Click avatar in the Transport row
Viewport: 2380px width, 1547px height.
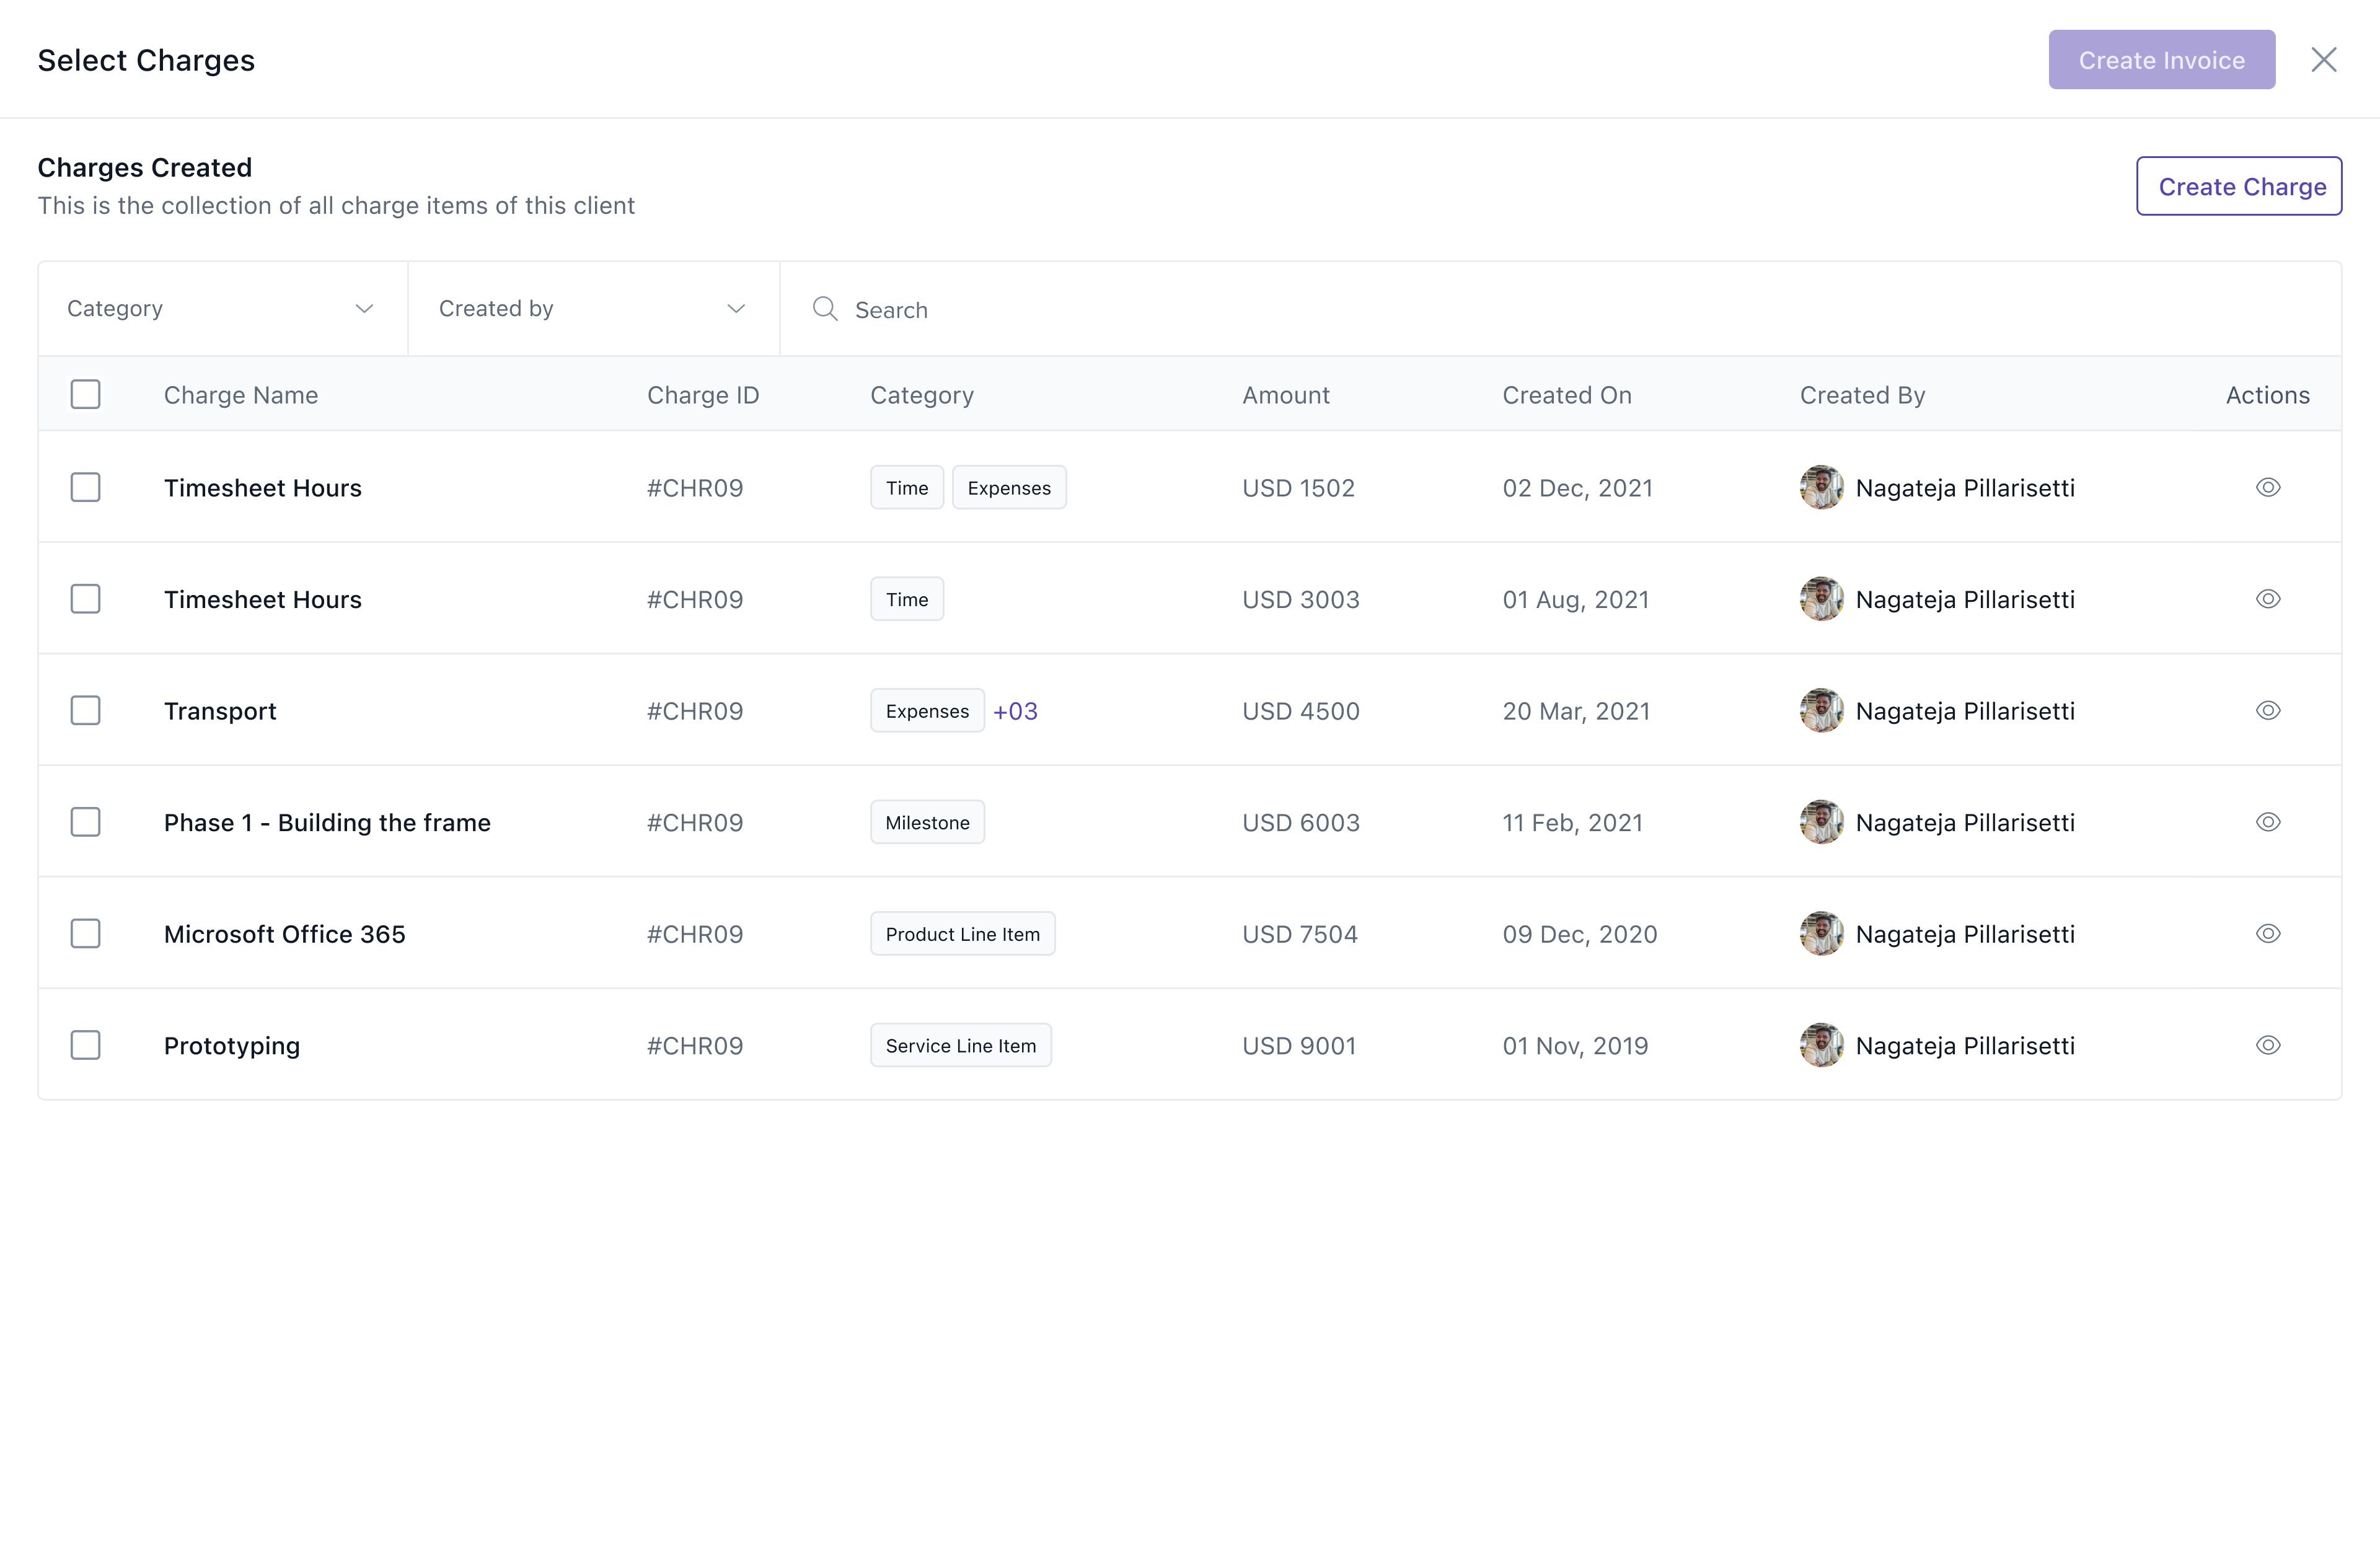point(1821,710)
